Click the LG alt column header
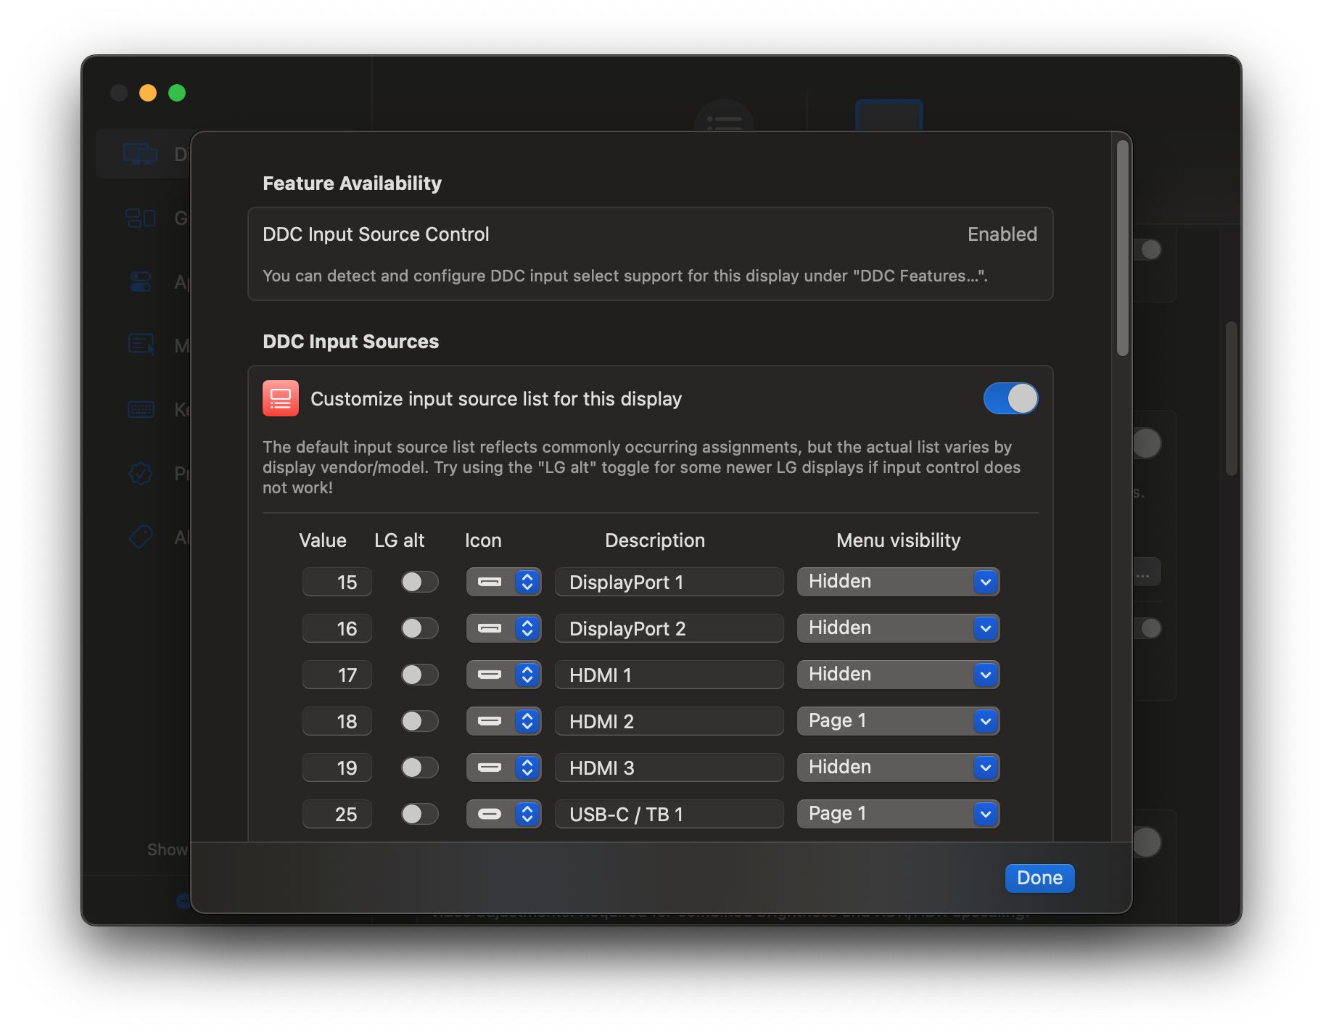 [x=400, y=540]
